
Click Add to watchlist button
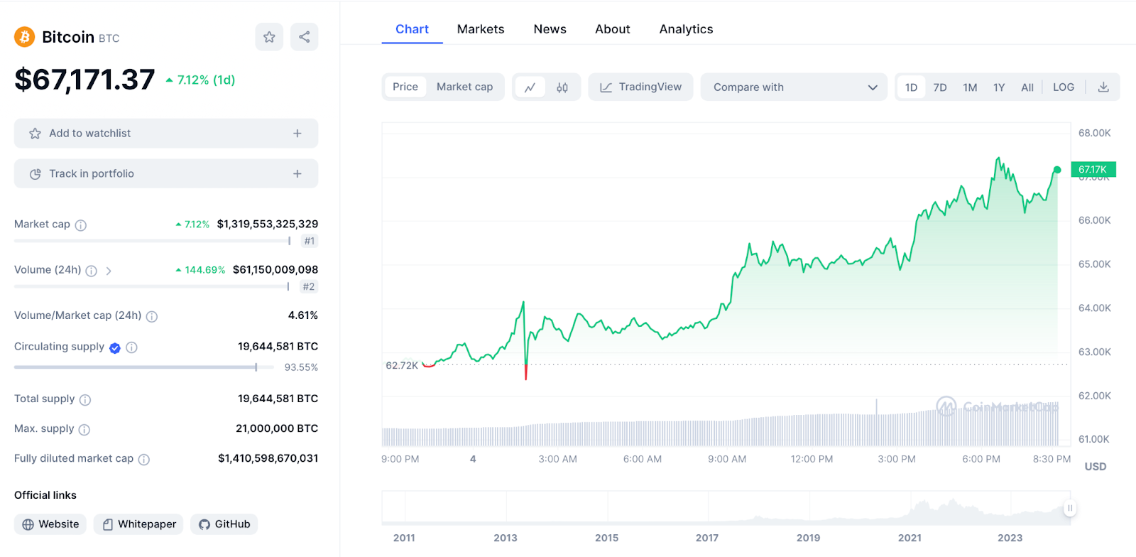coord(166,134)
